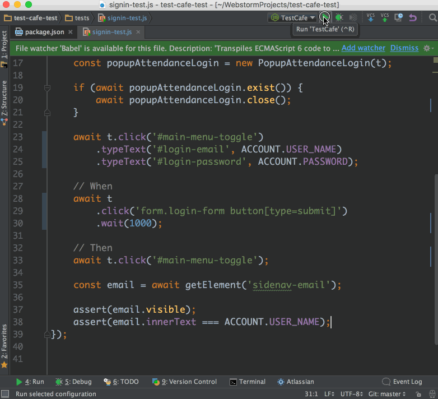Open the Terminal tool window tab
This screenshot has width=438, height=399.
tap(247, 382)
